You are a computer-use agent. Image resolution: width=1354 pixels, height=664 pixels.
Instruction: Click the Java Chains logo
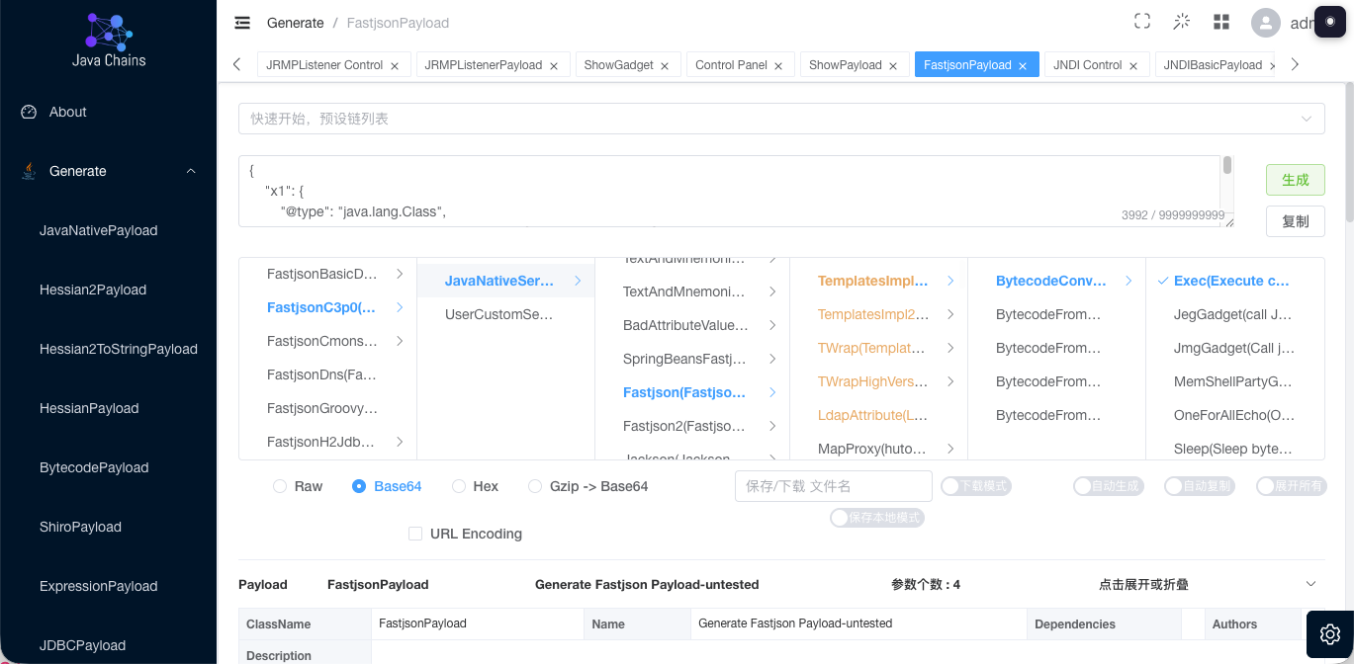[109, 40]
